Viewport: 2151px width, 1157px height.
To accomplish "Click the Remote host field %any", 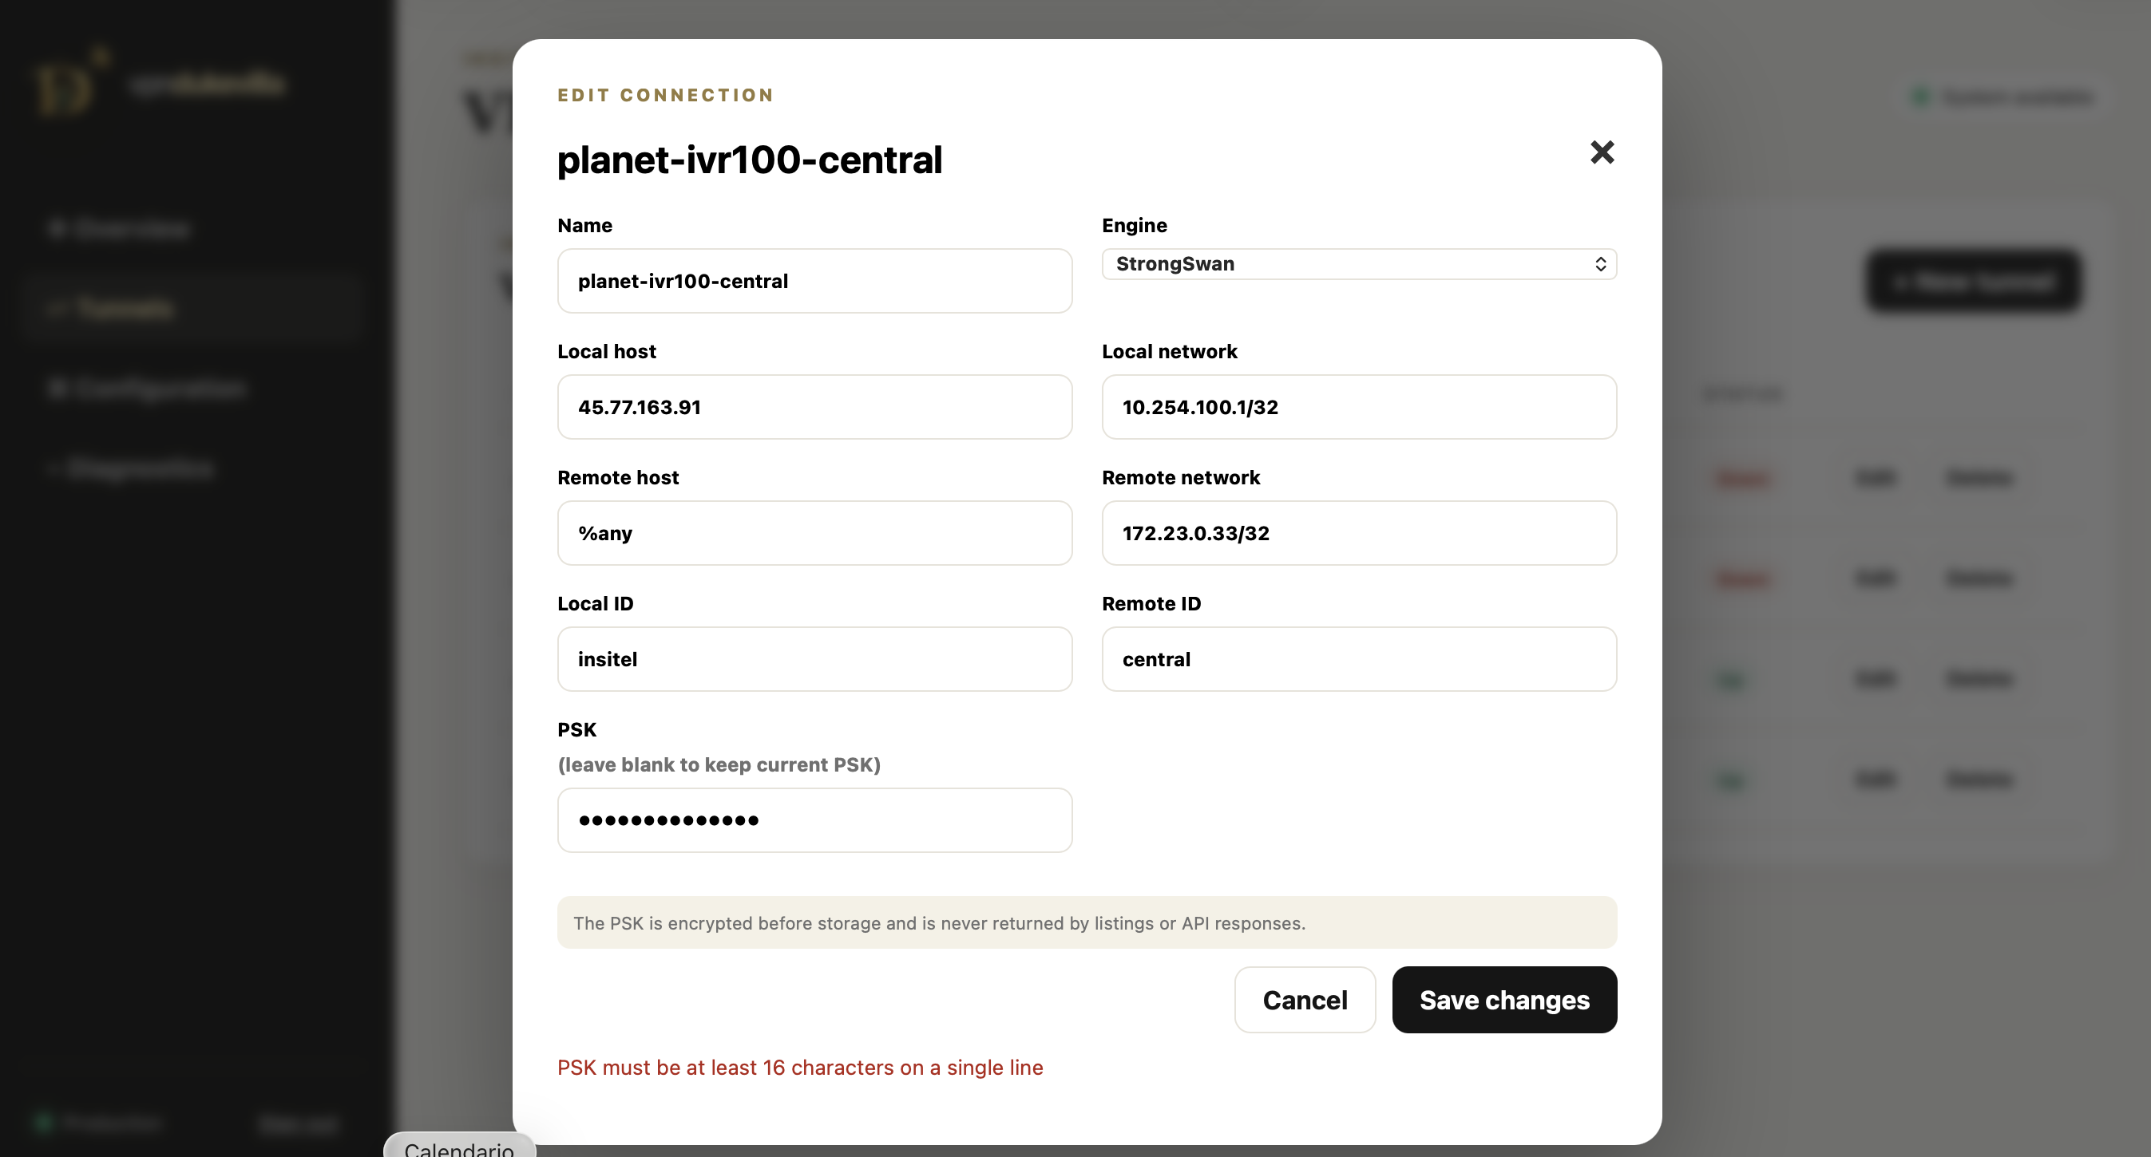I will pyautogui.click(x=814, y=532).
